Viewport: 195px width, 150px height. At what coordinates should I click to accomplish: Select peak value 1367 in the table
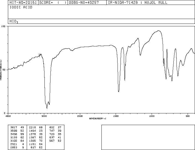[32, 138]
